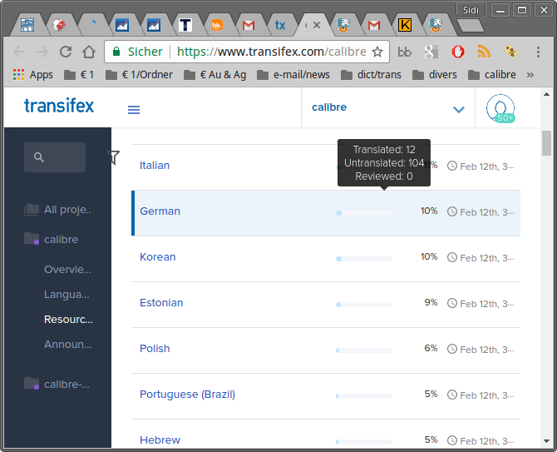Screen dimensions: 557x452
Task: Open the yellow tag extension icon
Action: (x=510, y=52)
